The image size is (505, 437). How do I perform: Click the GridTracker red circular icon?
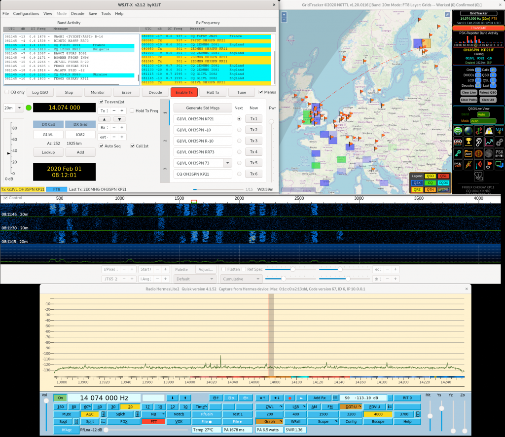[x=478, y=153]
